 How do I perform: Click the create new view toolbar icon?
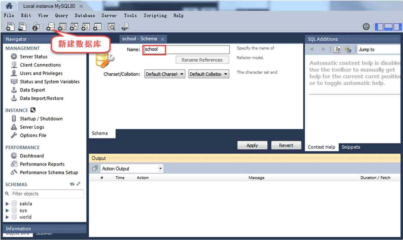(74, 27)
